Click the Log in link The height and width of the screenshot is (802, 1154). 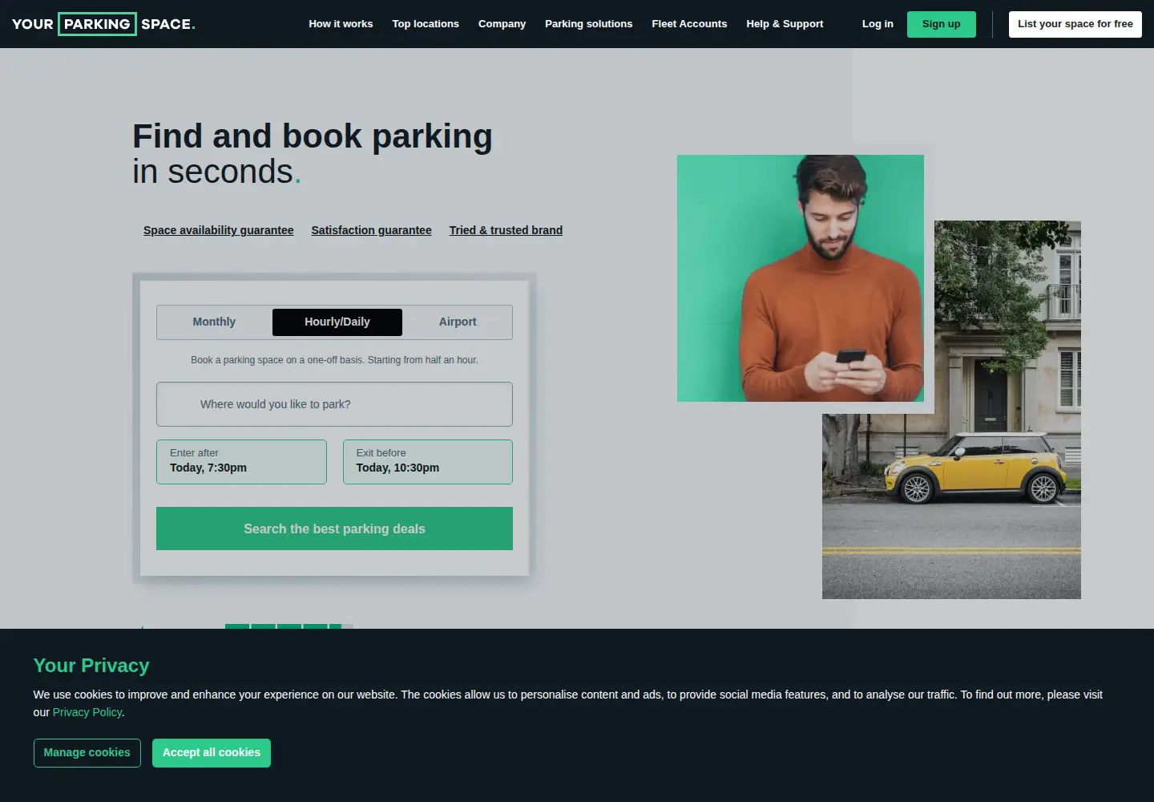[x=878, y=24]
